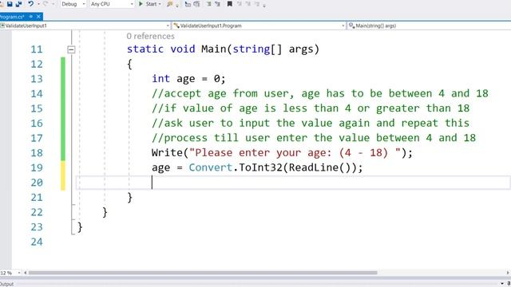
Task: Click the Save All toolbar icon
Action: coord(19,4)
